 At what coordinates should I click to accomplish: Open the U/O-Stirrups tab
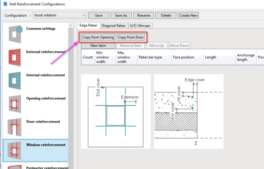click(x=140, y=26)
